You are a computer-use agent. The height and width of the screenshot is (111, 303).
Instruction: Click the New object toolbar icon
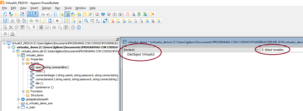(5, 14)
